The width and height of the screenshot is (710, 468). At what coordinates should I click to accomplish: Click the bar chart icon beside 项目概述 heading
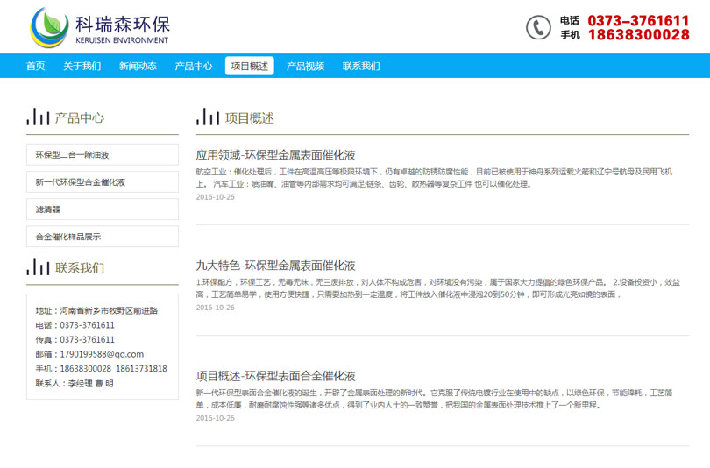coord(208,117)
